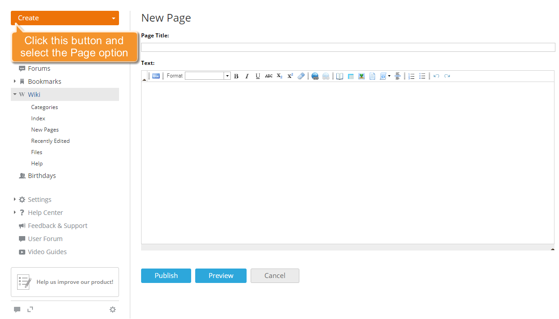Insert a bulleted list
This screenshot has height=319, width=559.
pos(422,76)
